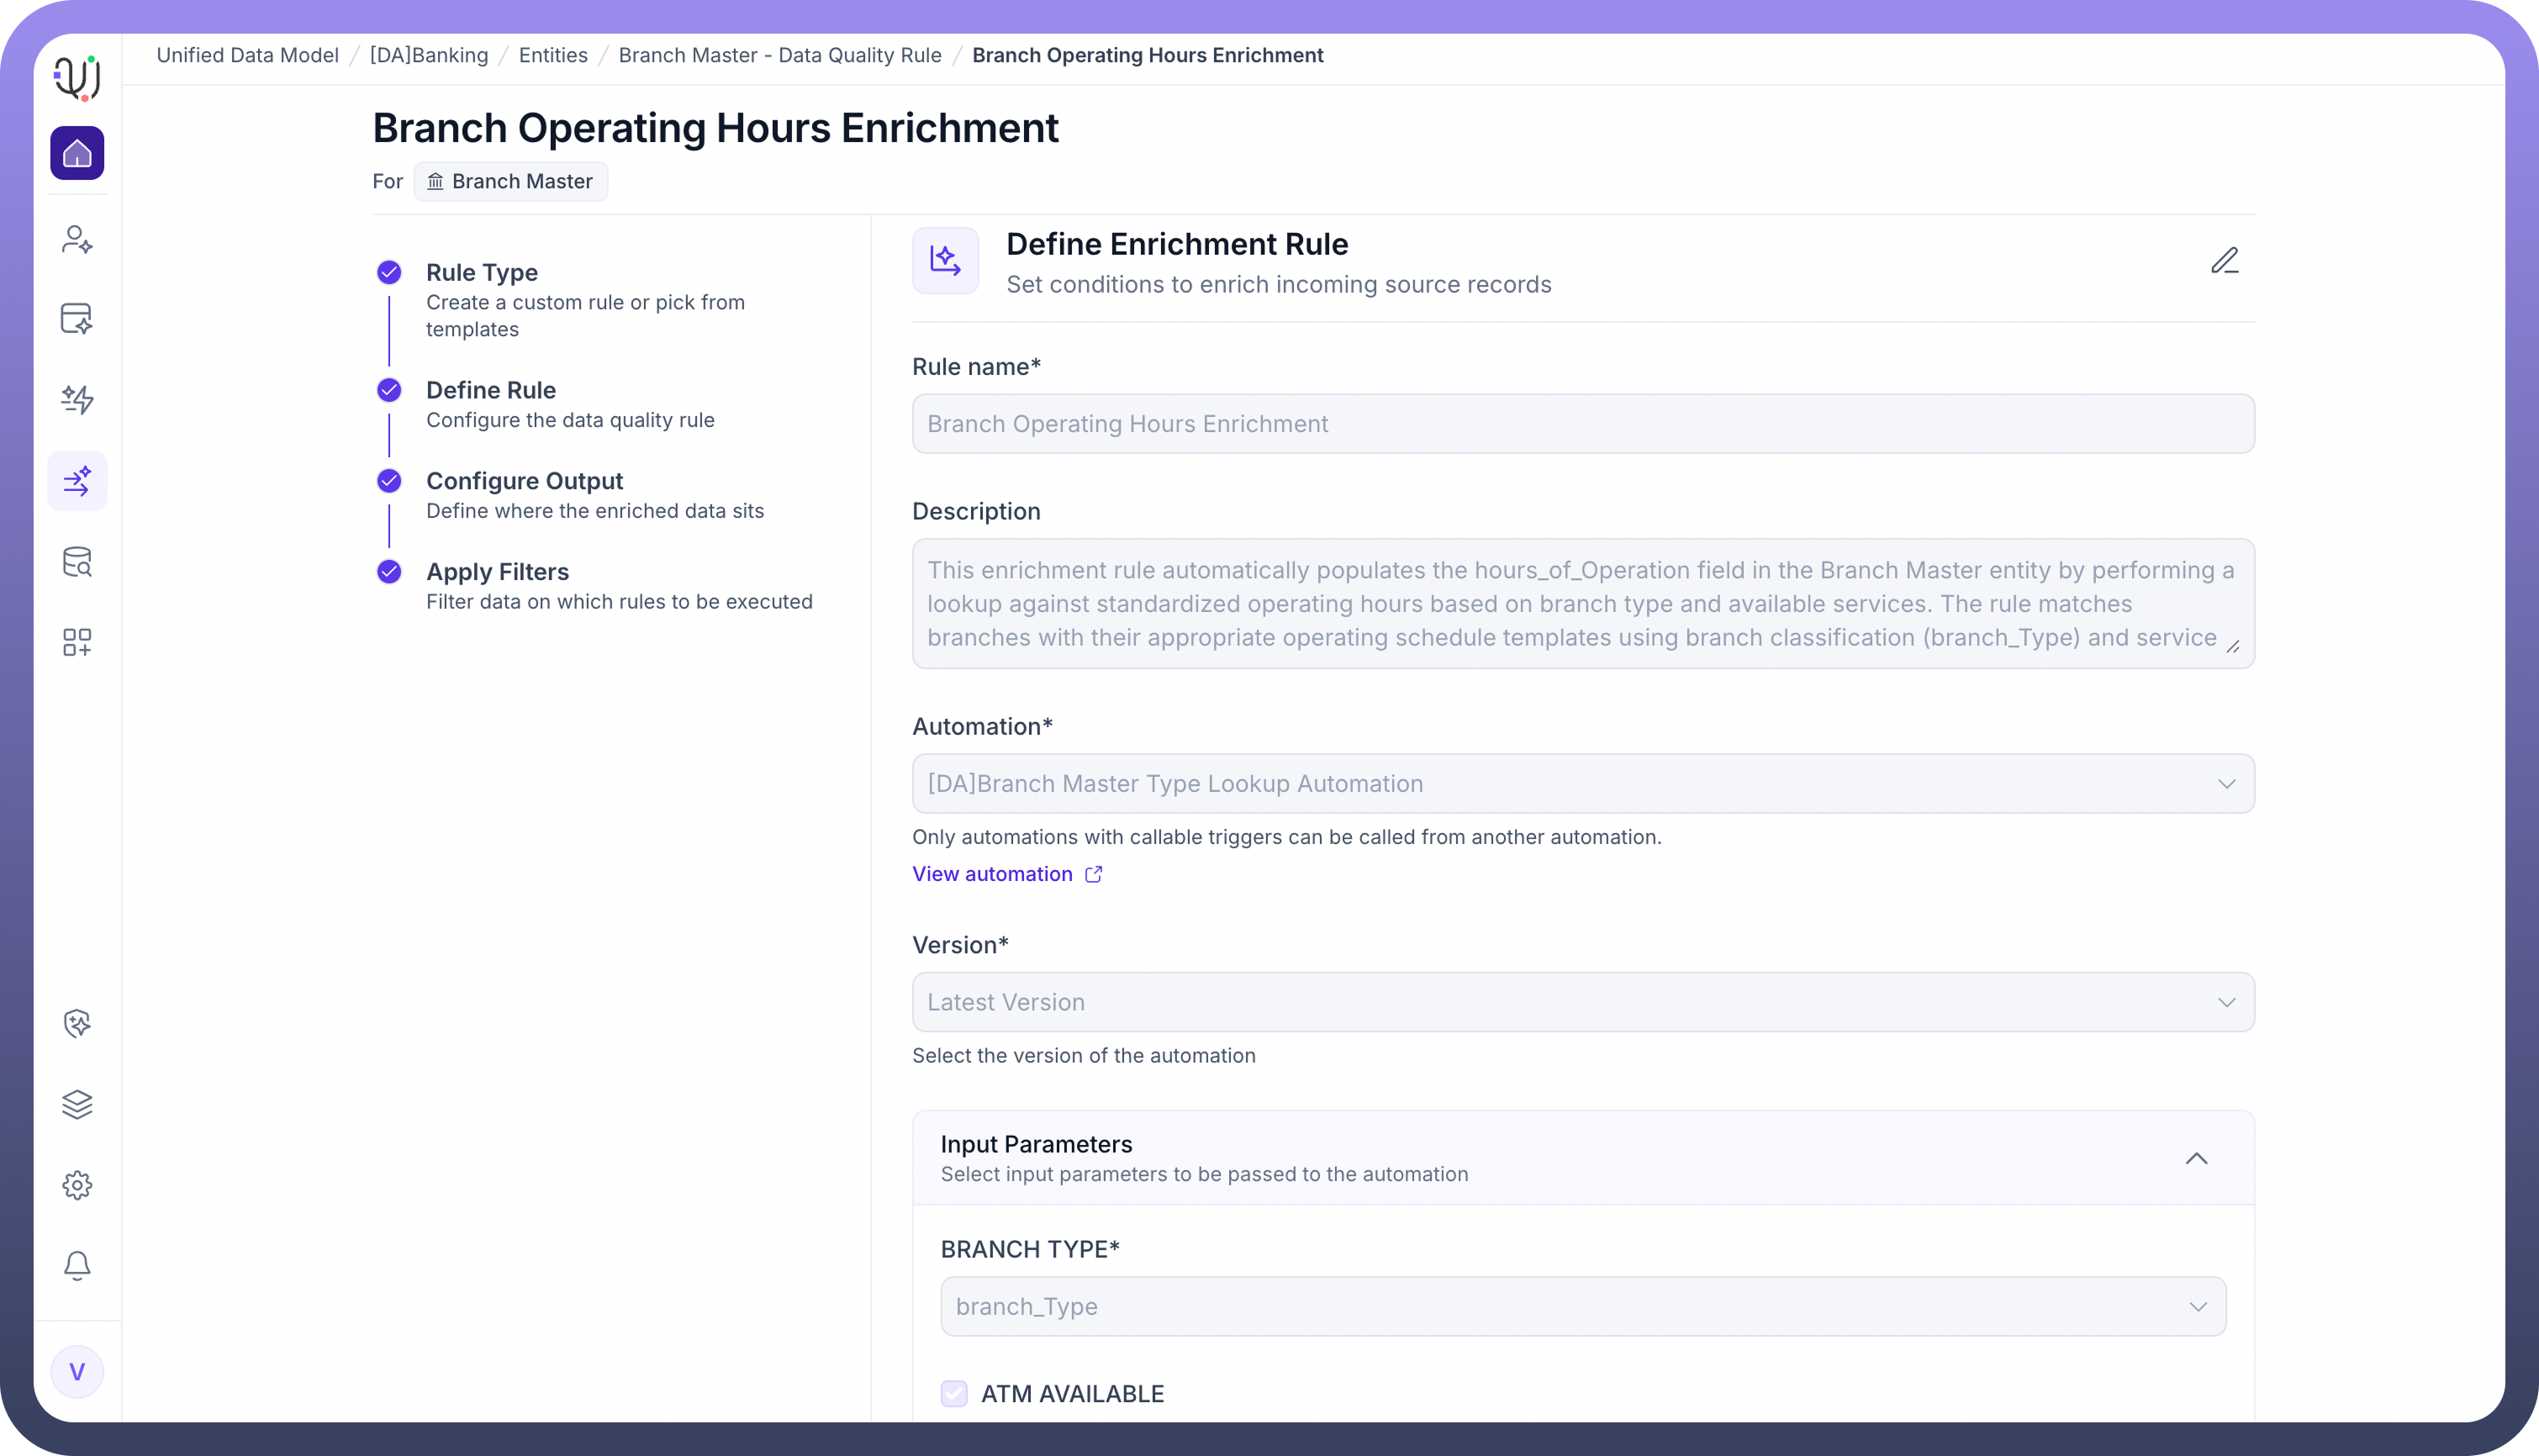Click the stacked layers sidebar icon

pyautogui.click(x=77, y=1104)
